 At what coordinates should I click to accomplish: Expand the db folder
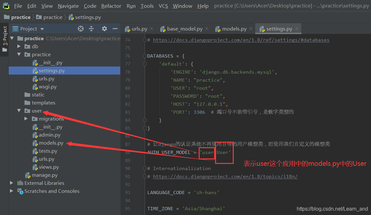click(x=19, y=46)
